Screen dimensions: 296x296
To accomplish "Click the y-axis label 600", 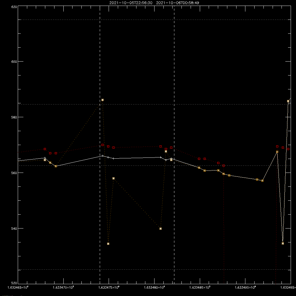I will tap(14, 62).
